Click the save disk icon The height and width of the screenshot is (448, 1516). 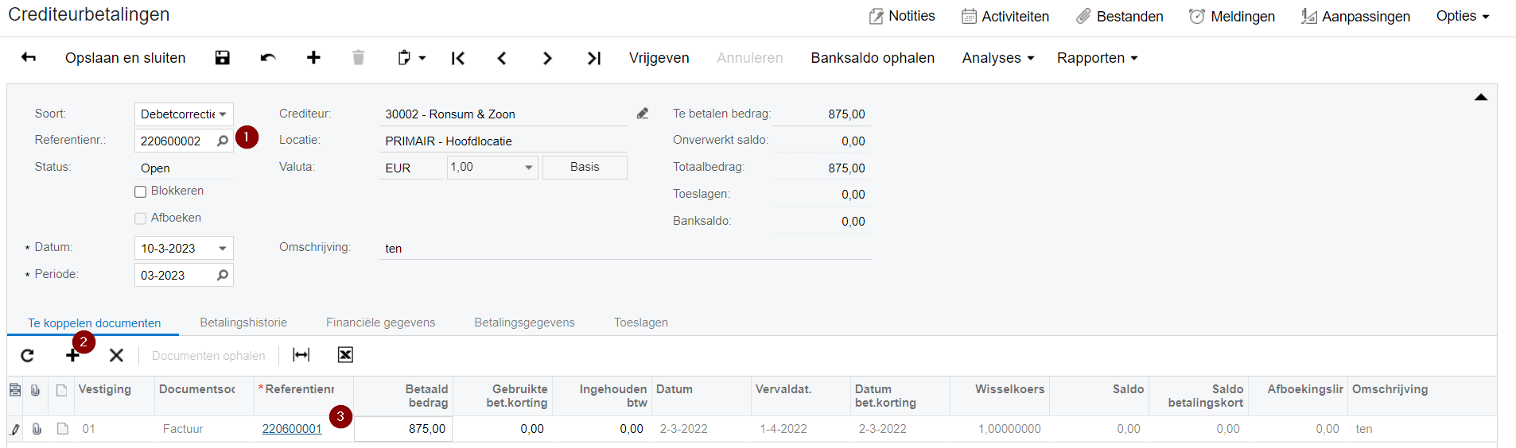coord(223,57)
